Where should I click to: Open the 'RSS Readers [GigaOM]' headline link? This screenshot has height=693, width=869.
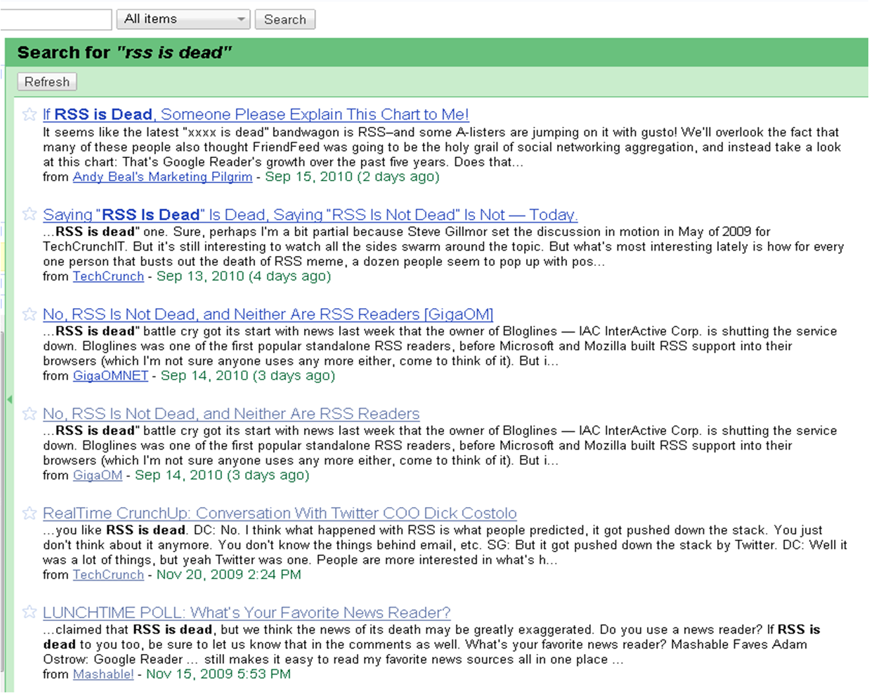click(268, 314)
